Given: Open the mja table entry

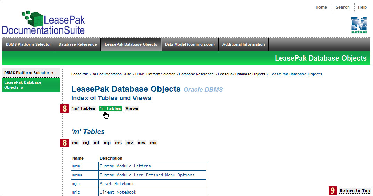Looking at the screenshot, I should [x=76, y=184].
